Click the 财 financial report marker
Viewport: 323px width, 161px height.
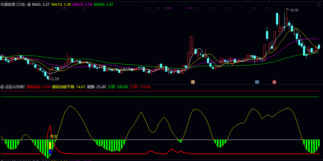257,82
